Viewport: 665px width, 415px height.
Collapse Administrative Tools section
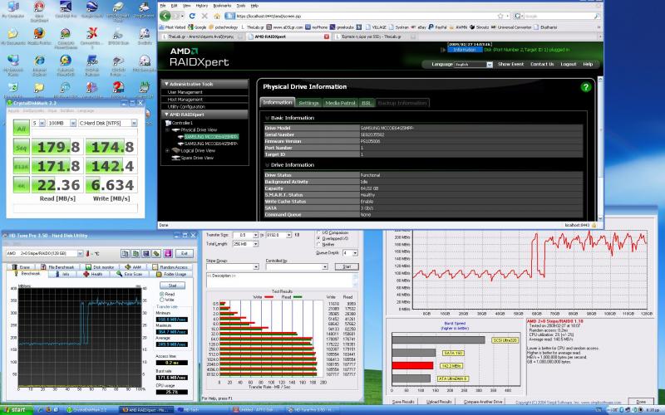pos(204,84)
